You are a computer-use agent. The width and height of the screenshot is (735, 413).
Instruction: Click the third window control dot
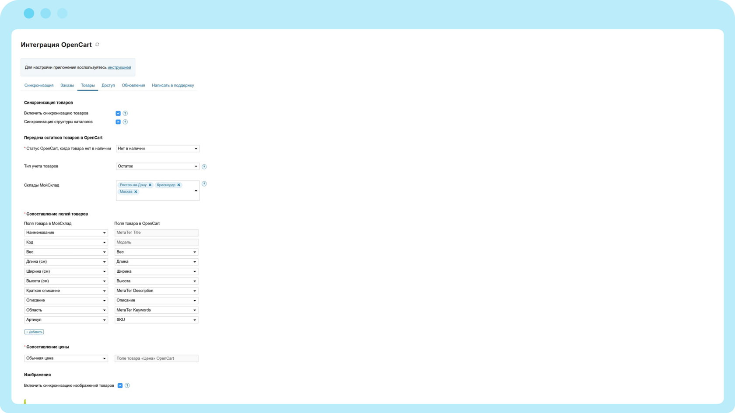point(62,14)
